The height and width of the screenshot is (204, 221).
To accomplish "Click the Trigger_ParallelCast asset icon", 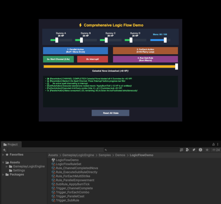I will coord(53,196).
